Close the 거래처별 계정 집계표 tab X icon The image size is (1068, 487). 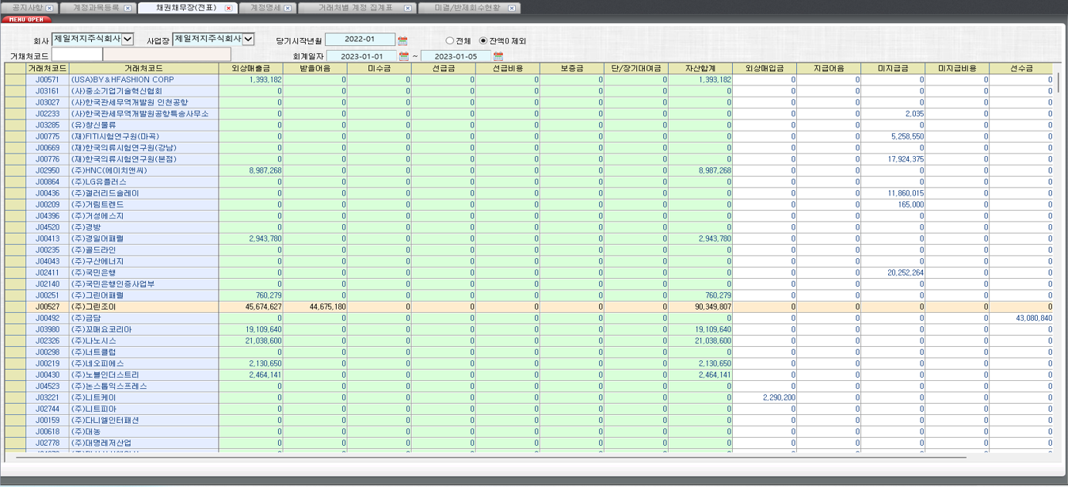(406, 7)
